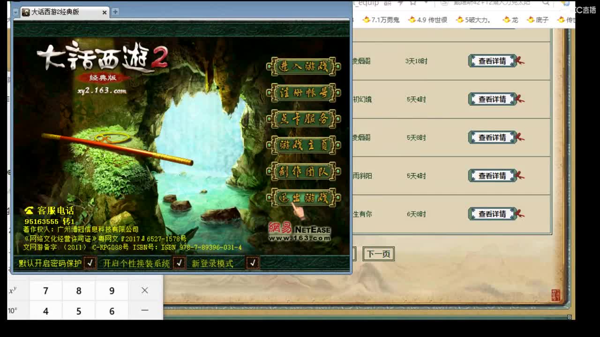Show the 制作团队 production team credits
600x337 pixels.
click(x=303, y=171)
